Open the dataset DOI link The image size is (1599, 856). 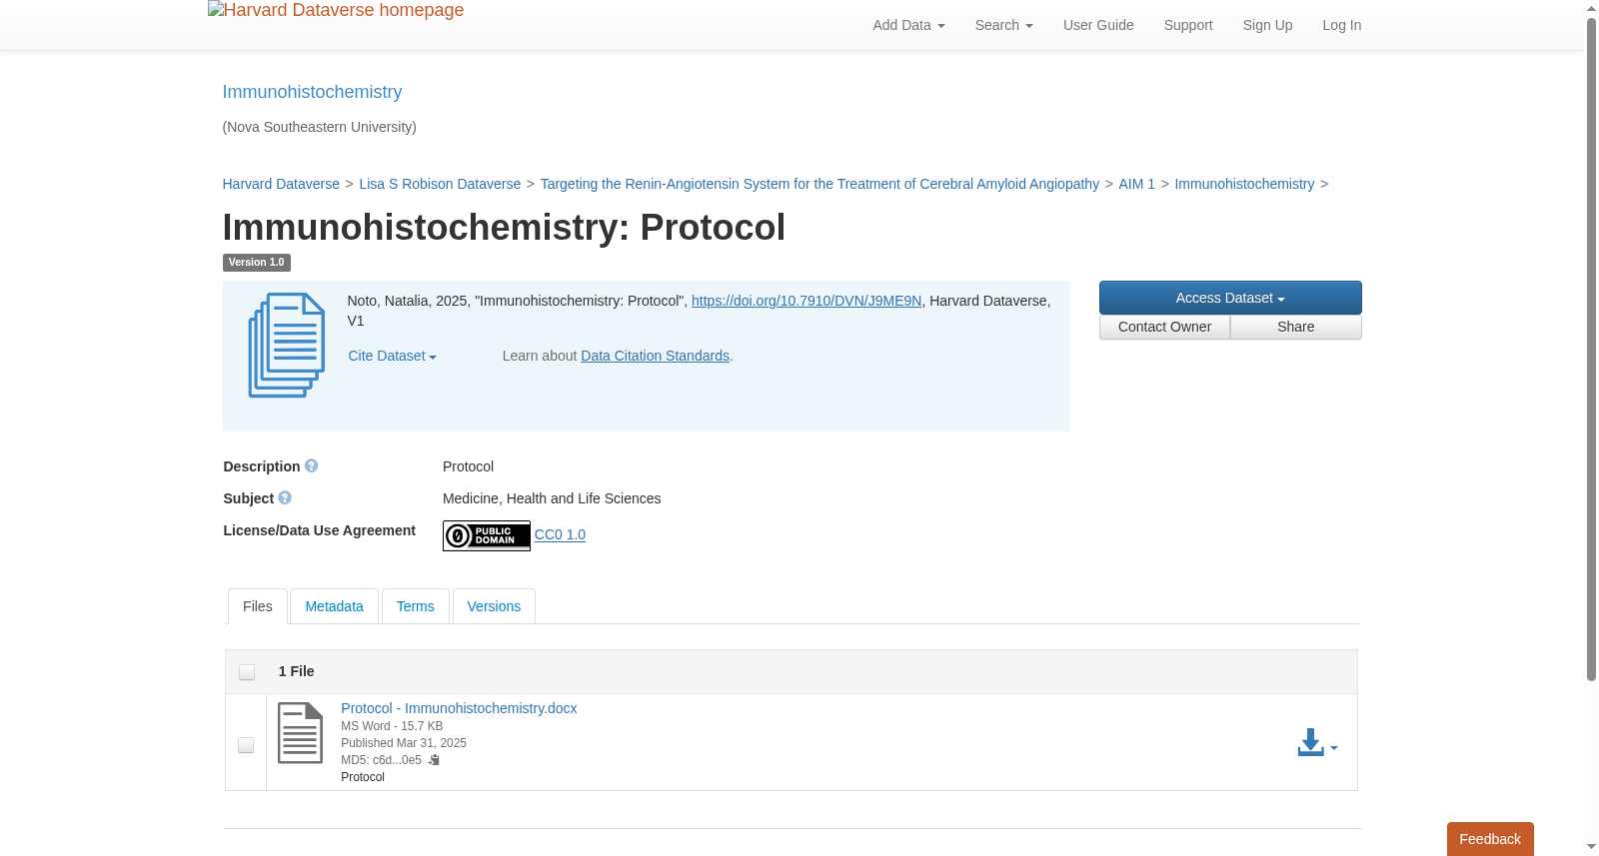coord(806,301)
